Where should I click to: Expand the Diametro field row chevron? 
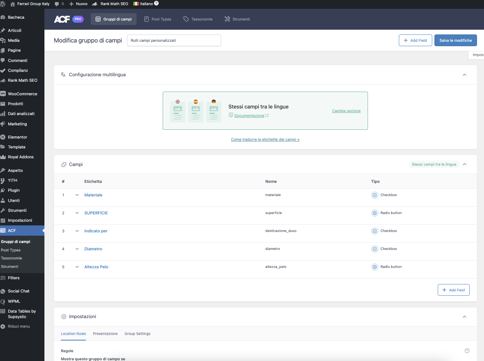(77, 249)
